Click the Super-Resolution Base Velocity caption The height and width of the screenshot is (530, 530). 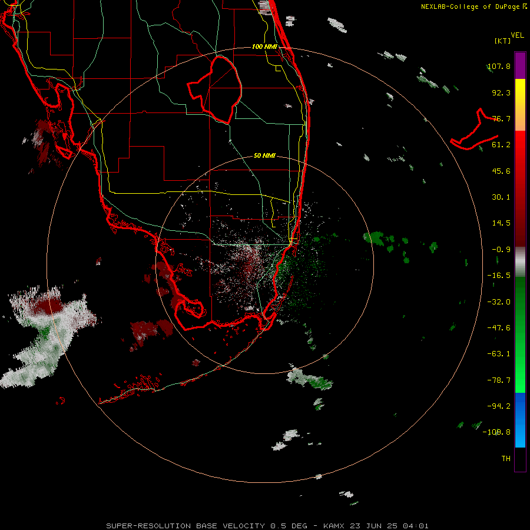coord(267,526)
